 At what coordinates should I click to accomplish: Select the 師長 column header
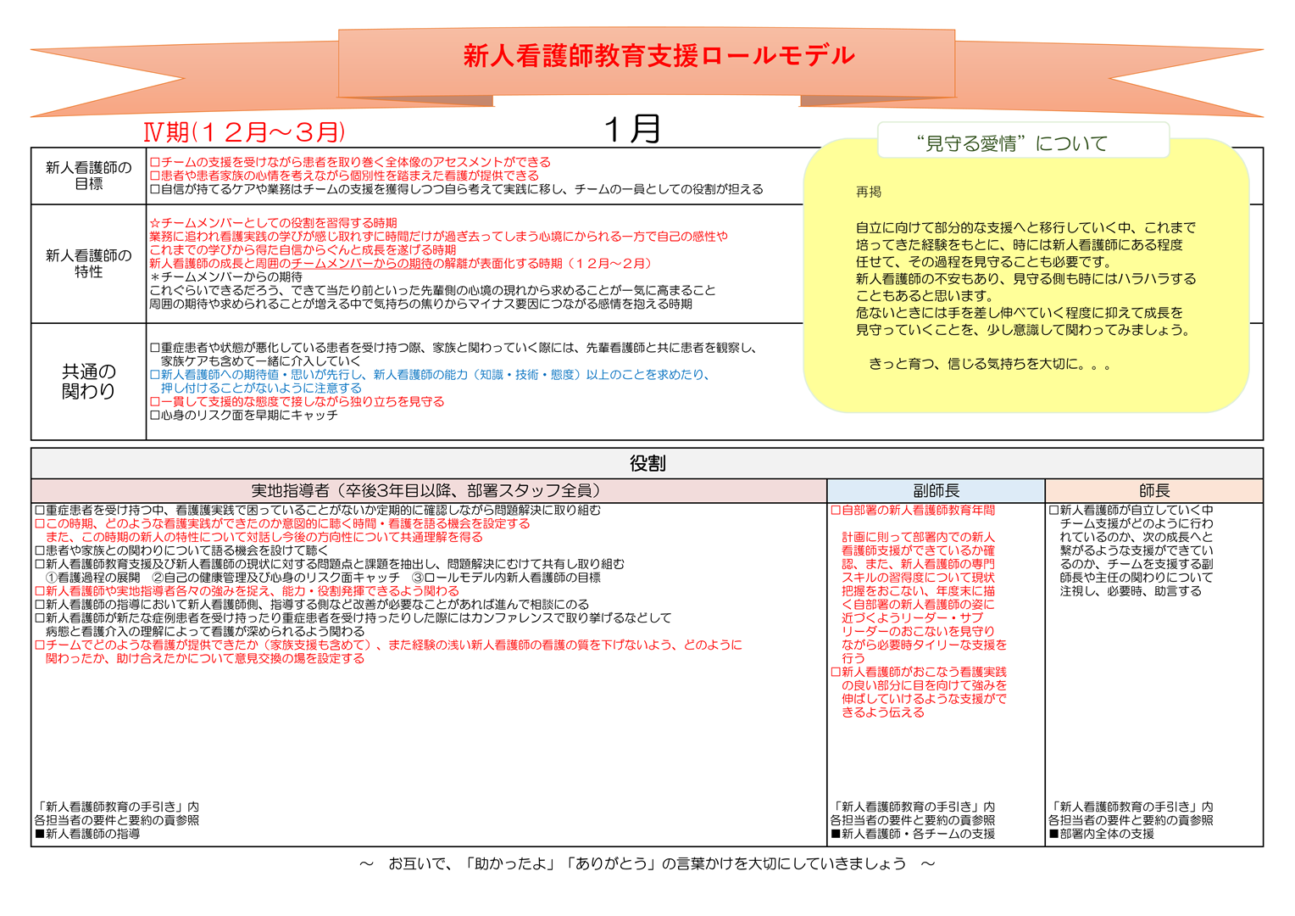[1153, 490]
